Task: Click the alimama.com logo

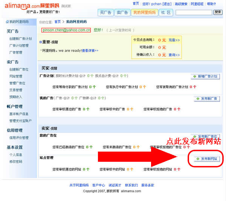Action: point(32,6)
